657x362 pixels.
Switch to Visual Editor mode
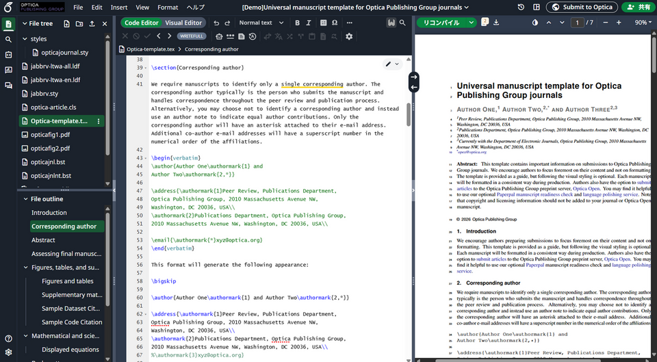pos(183,23)
